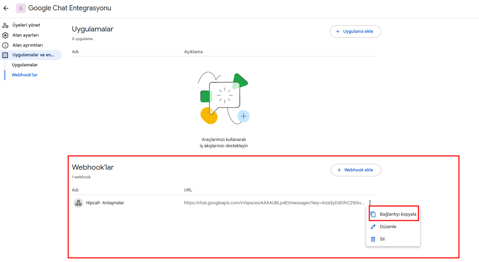Image resolution: width=479 pixels, height=262 pixels.
Task: Choose Düzenle from the context menu
Action: (x=388, y=227)
